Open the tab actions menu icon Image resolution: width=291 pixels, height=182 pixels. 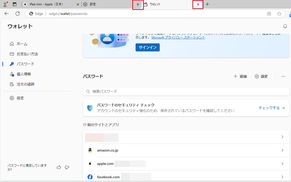(14, 4)
